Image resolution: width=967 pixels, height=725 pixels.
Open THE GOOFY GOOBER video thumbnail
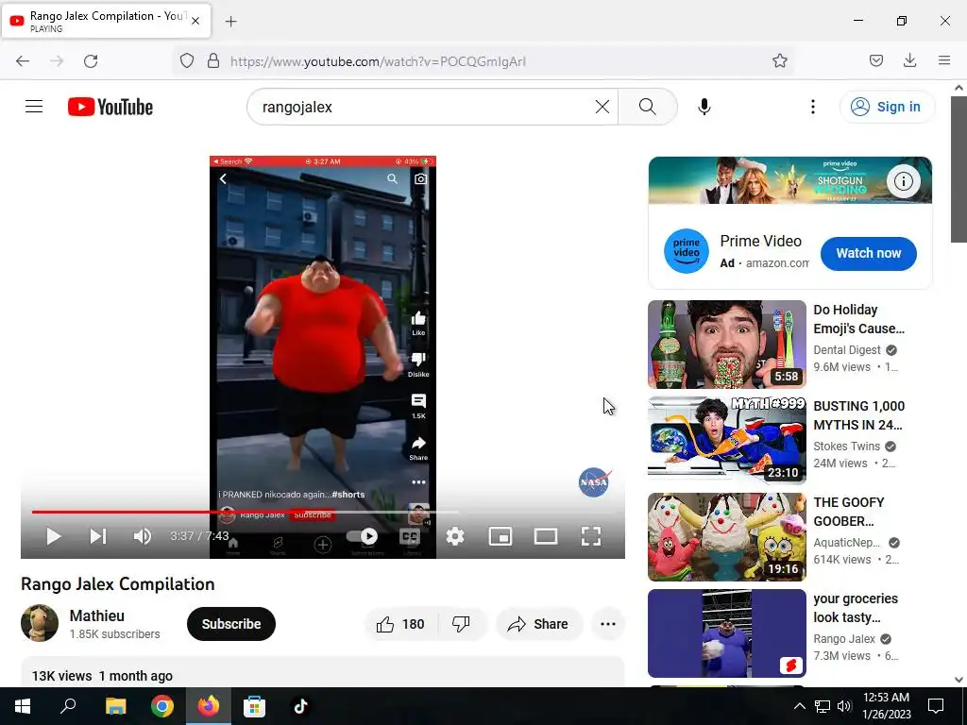pyautogui.click(x=727, y=536)
